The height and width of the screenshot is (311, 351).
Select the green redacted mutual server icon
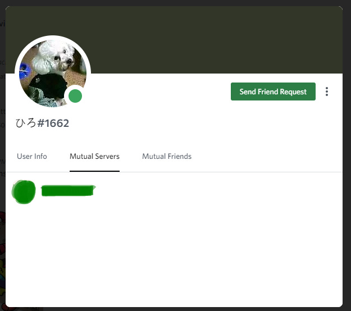click(24, 192)
